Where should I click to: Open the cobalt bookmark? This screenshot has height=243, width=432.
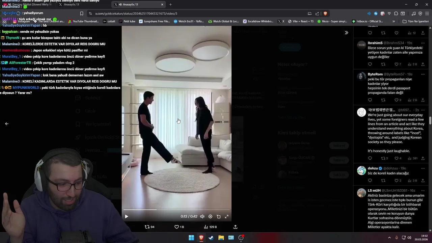click(x=109, y=21)
